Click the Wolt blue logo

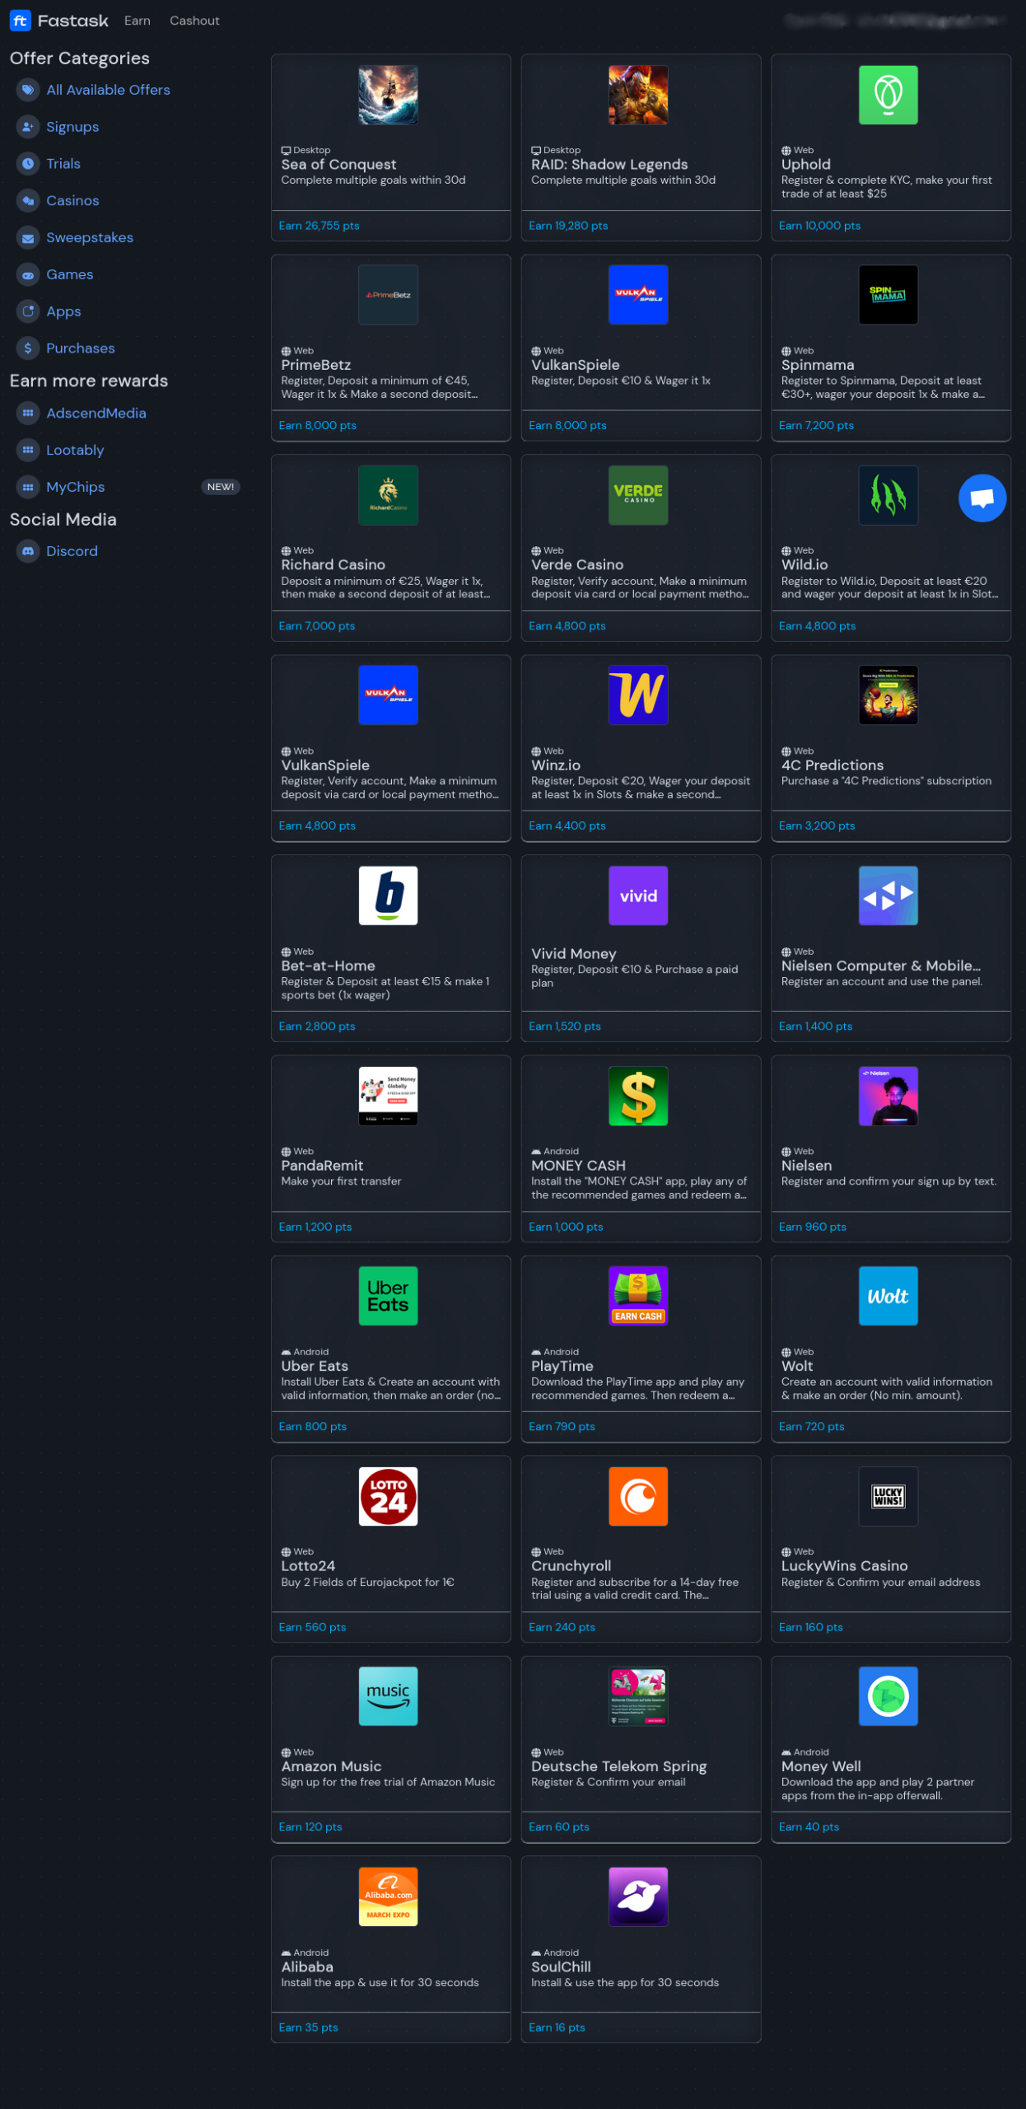pos(888,1297)
